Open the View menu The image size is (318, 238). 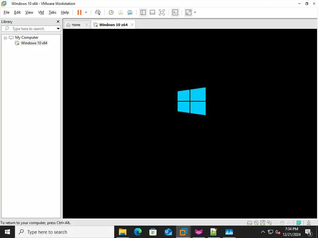[29, 12]
